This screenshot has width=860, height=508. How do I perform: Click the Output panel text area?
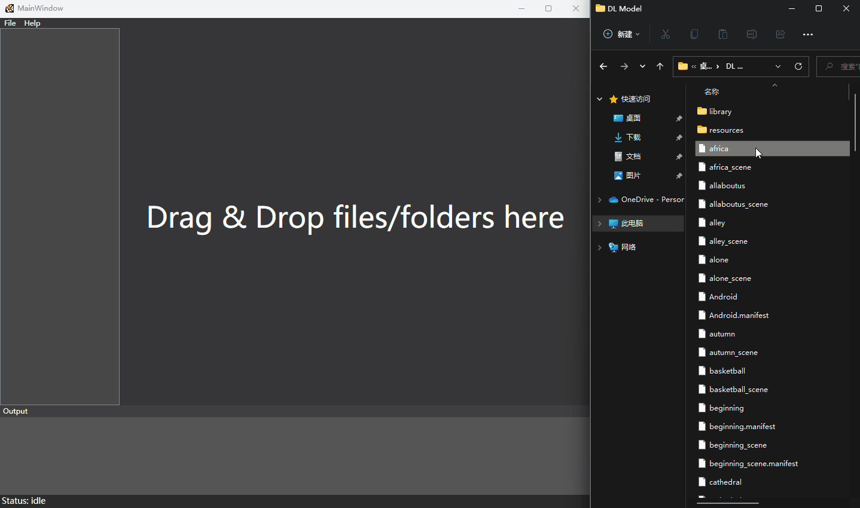pos(295,456)
